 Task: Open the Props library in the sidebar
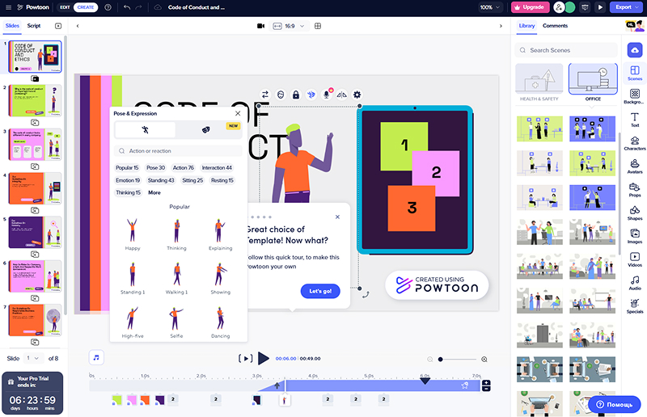(635, 189)
